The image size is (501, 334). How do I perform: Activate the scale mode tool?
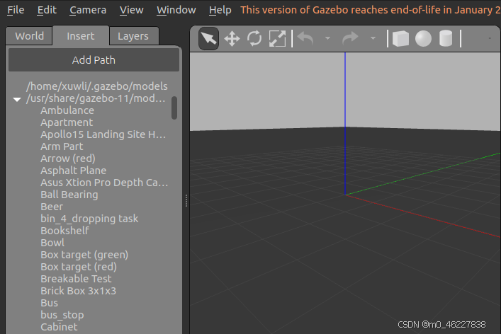pos(277,39)
